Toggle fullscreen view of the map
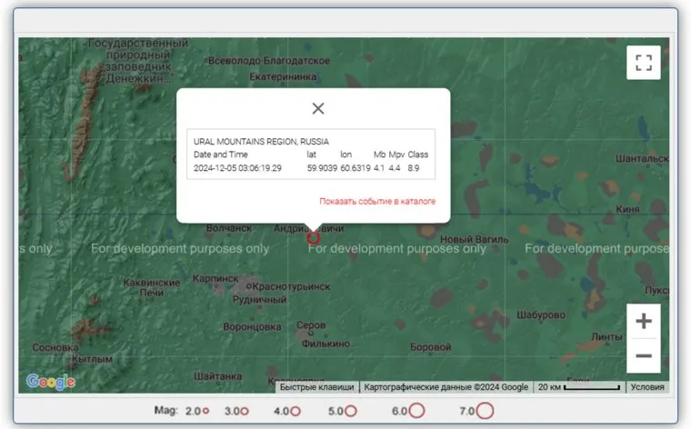Screen dimensions: 691x429 [x=644, y=63]
